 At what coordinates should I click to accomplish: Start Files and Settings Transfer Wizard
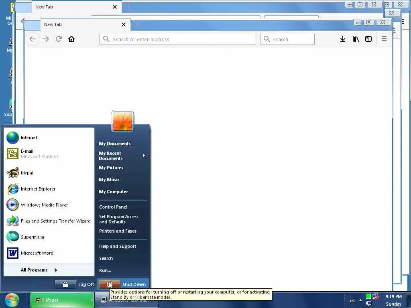coord(49,221)
